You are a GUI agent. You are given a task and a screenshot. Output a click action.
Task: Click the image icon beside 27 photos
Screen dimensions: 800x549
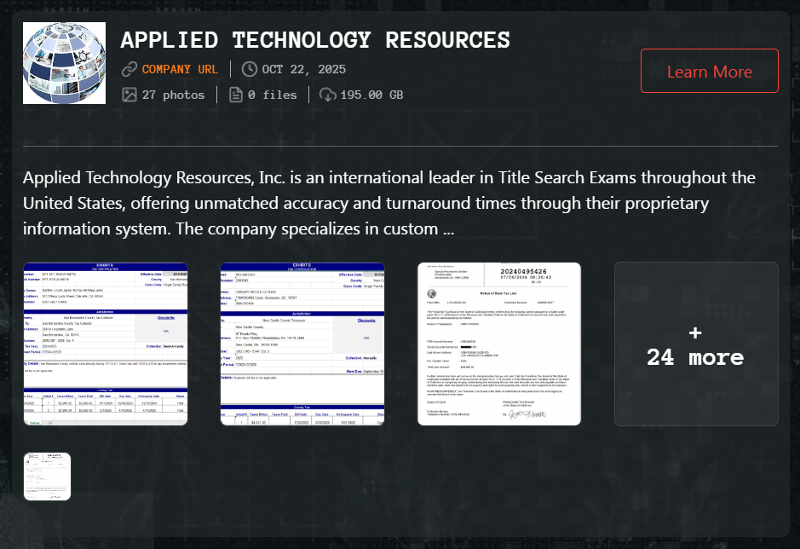pyautogui.click(x=129, y=95)
